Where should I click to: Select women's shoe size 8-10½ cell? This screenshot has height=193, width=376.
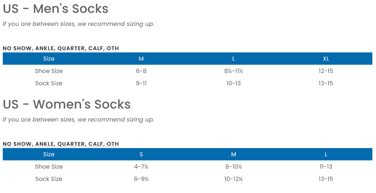[x=234, y=167]
